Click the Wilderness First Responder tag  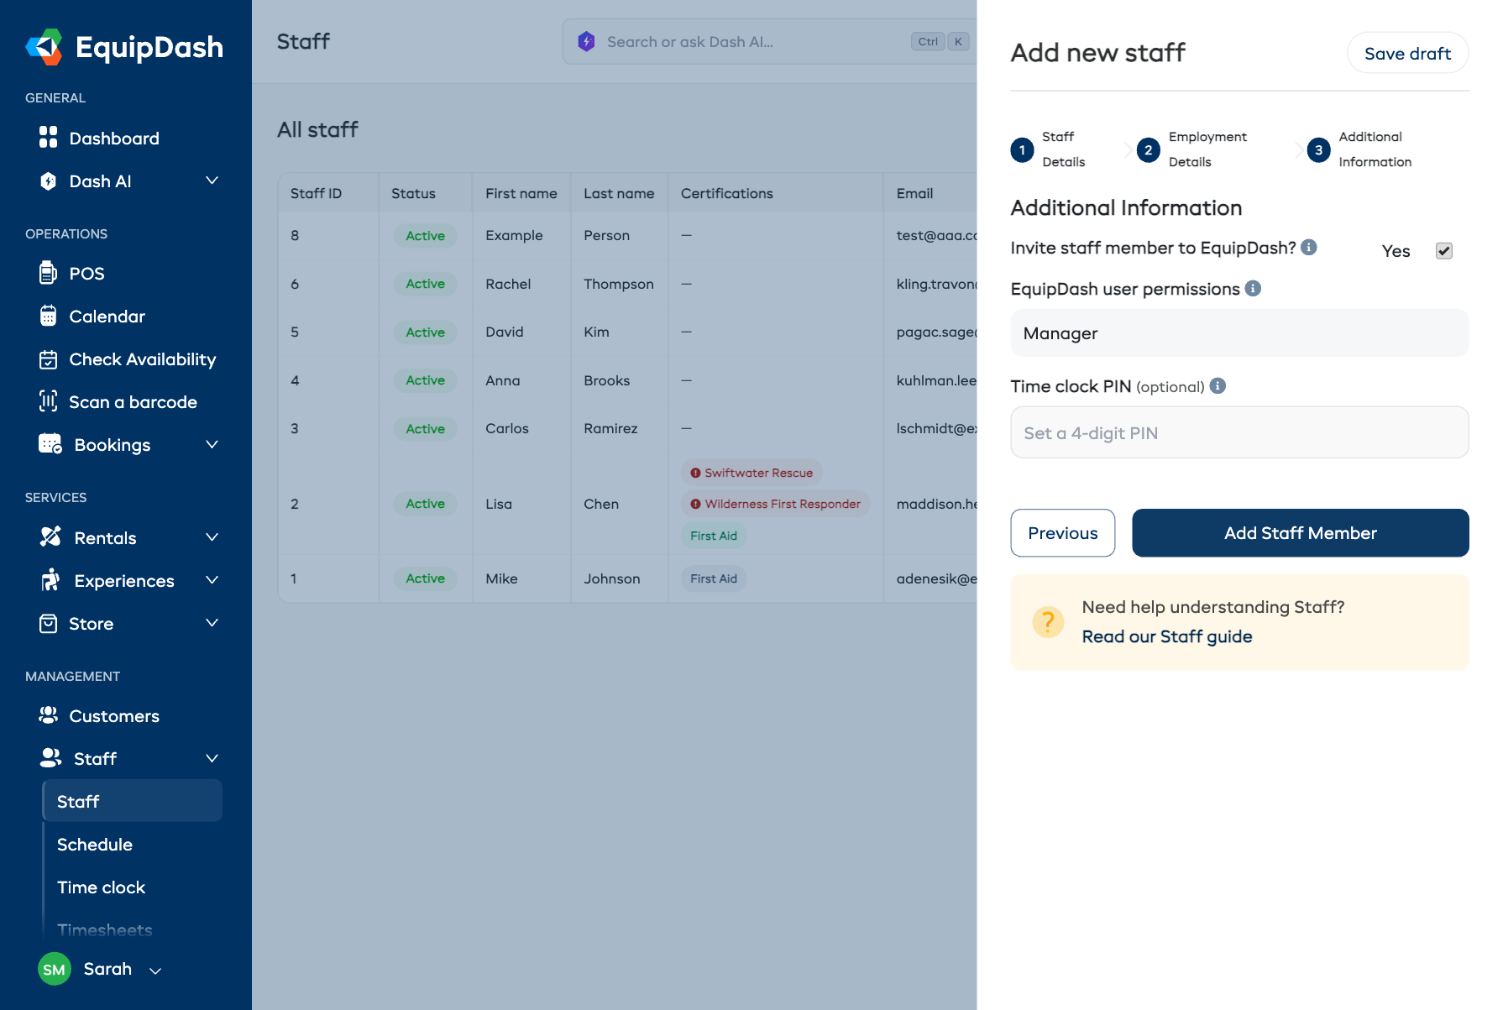pyautogui.click(x=775, y=504)
